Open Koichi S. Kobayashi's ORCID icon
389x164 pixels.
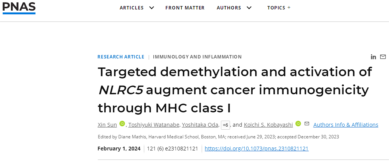(298, 123)
